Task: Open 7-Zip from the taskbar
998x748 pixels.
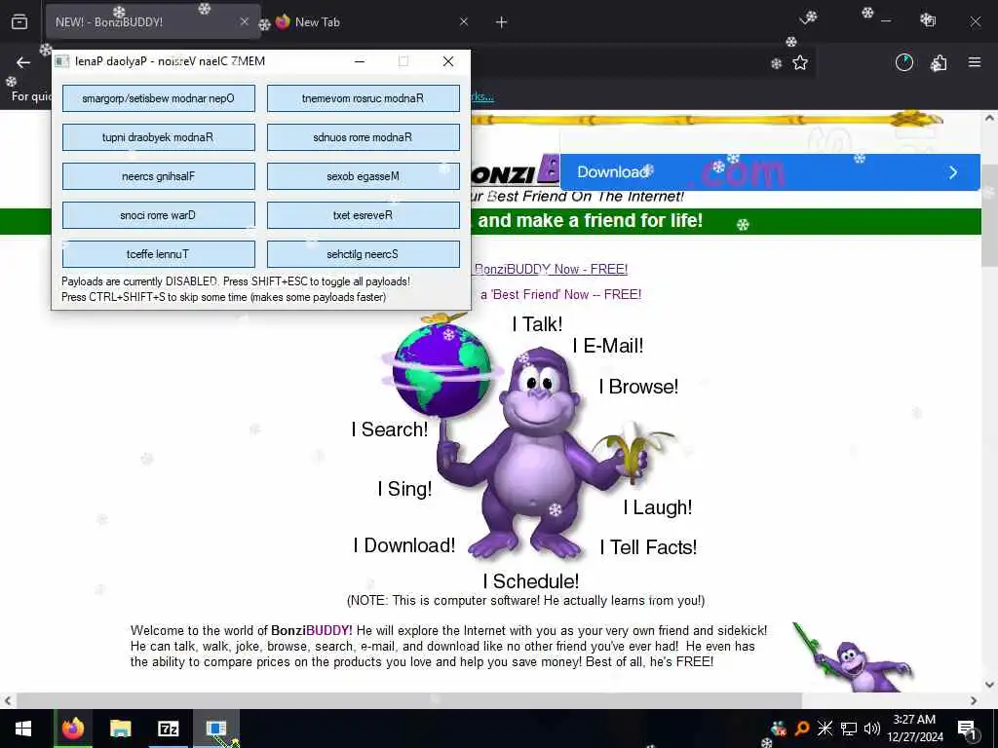Action: 168,729
